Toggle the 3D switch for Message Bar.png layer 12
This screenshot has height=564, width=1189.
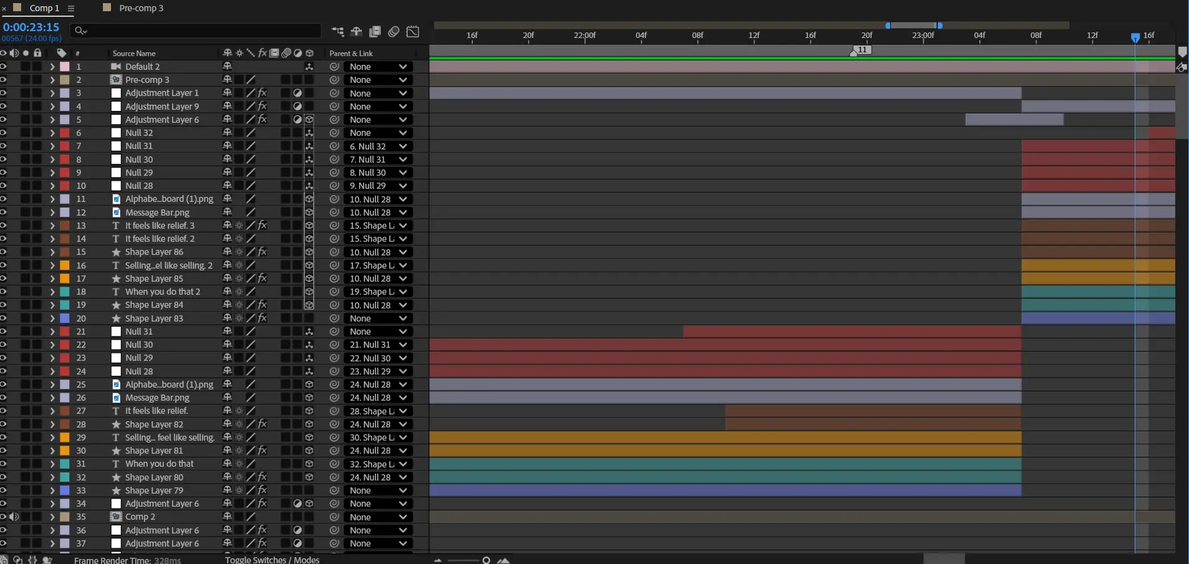(309, 213)
